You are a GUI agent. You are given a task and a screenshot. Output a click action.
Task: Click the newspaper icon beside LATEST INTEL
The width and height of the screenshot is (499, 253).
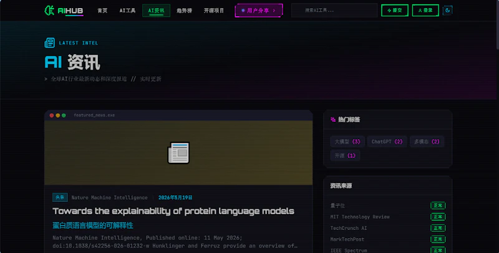pos(49,43)
